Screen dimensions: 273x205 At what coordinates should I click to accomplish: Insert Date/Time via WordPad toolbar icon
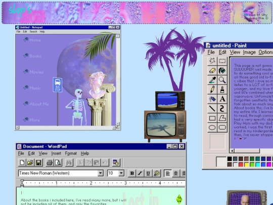116,162
